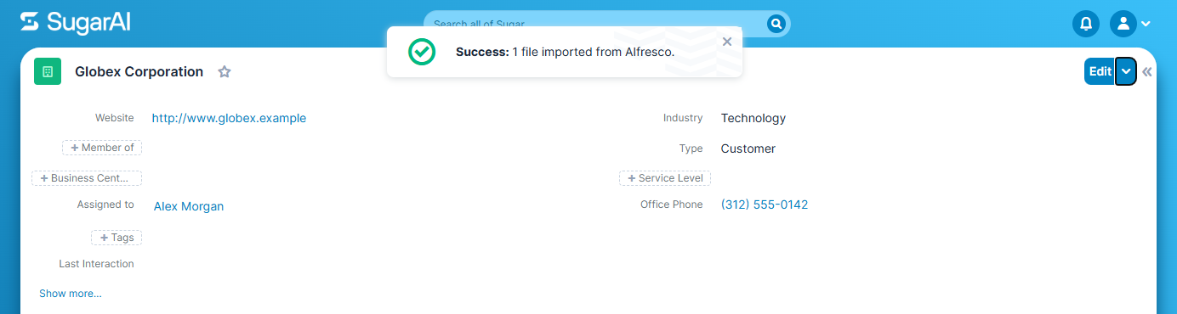Add a Service Level value
1177x314 pixels.
[665, 178]
